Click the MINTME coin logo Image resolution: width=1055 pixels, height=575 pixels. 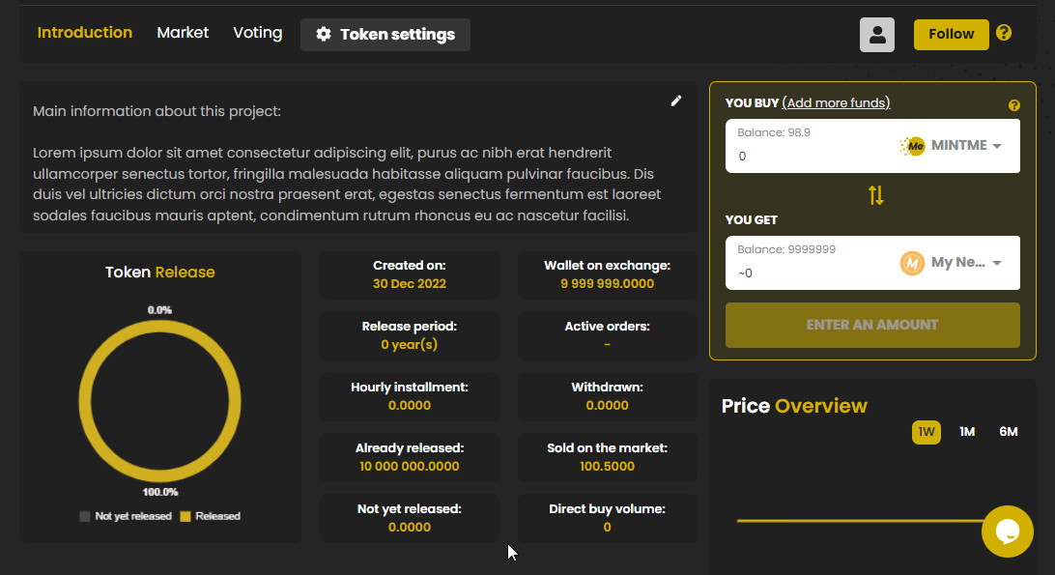click(x=913, y=146)
